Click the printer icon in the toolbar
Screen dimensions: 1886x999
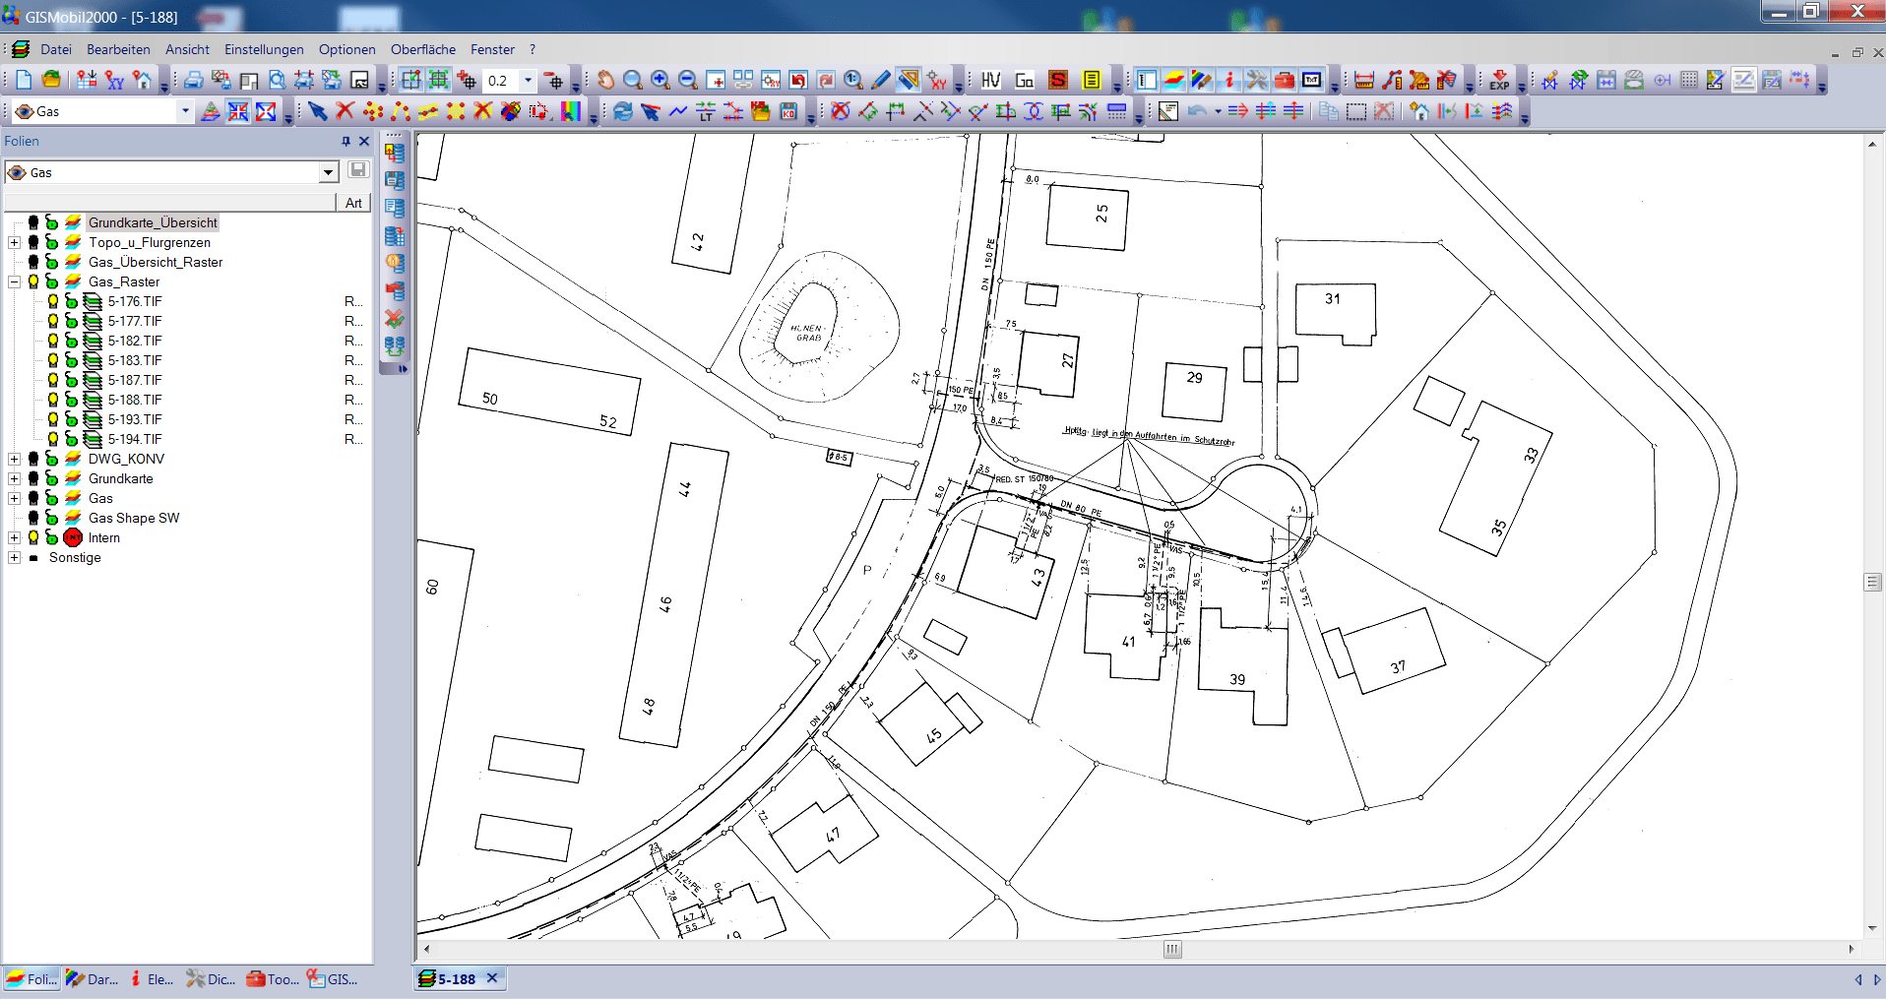(x=194, y=81)
